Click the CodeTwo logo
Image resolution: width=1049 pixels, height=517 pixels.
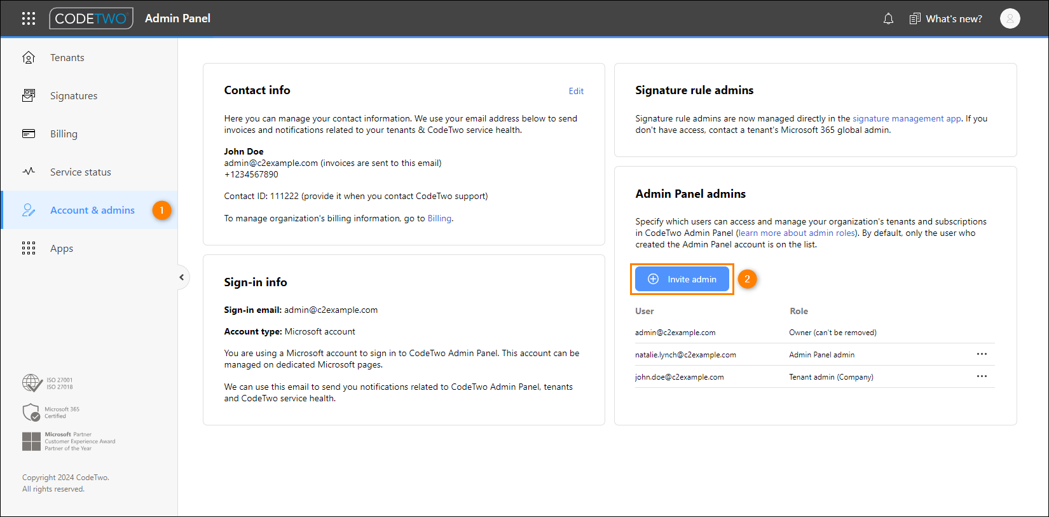[91, 18]
